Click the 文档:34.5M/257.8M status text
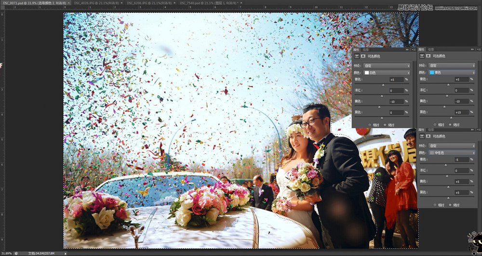 [x=41, y=254]
